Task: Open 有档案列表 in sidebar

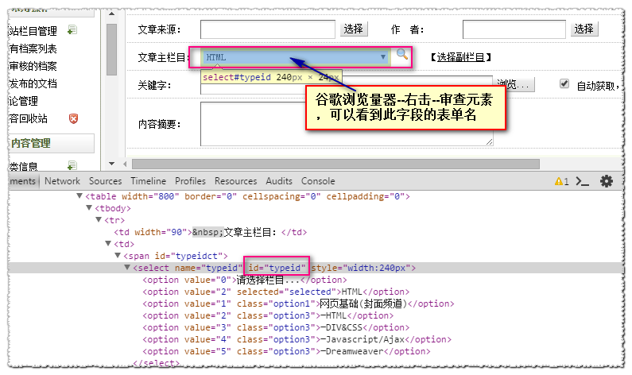Action: [x=33, y=48]
